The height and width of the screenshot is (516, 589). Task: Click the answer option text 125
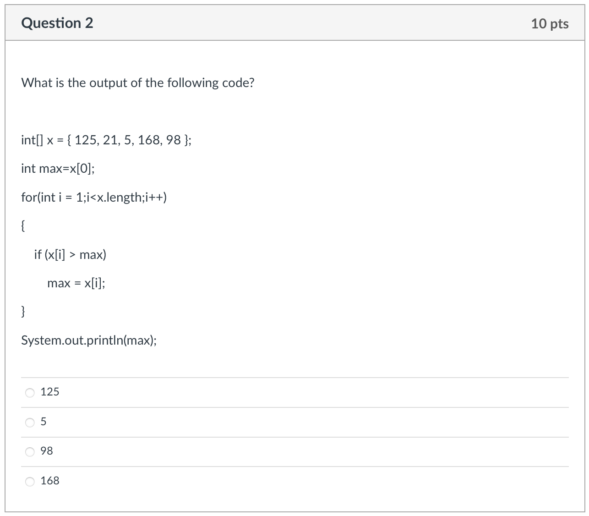[50, 392]
